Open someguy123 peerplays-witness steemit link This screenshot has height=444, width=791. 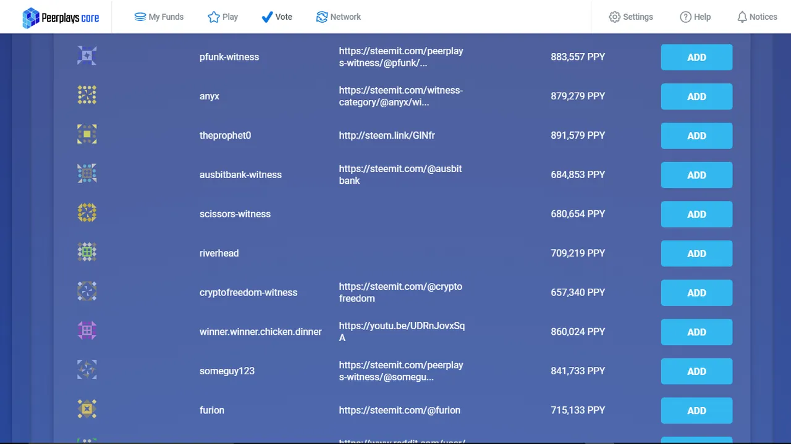pos(401,371)
